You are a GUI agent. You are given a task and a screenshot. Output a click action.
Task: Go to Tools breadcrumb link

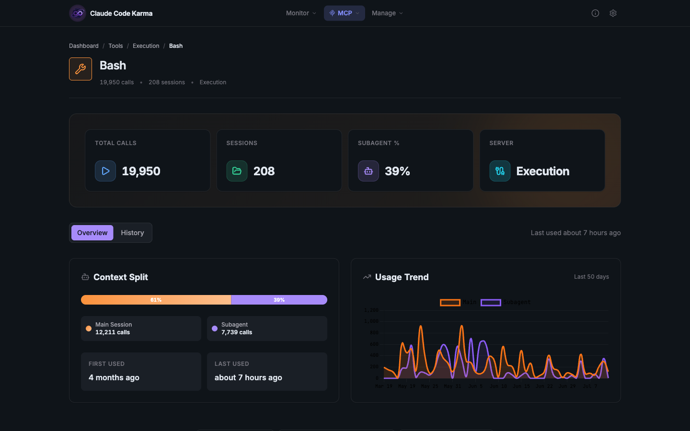click(115, 46)
